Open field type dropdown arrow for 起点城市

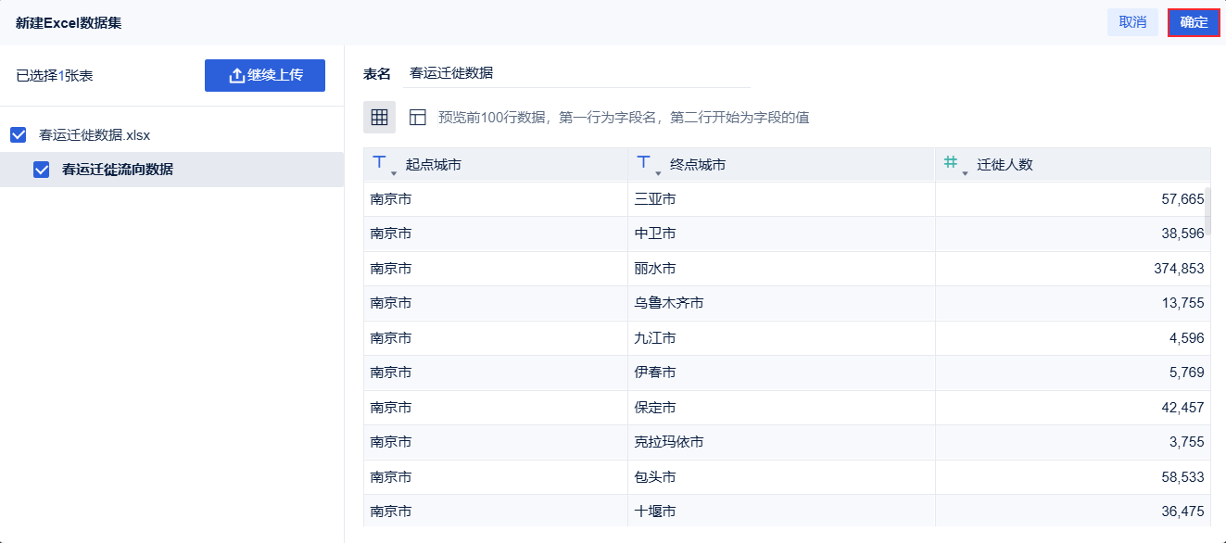(394, 172)
